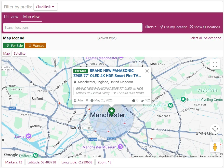224x168 pixels.
Task: Click the Google logo on map
Action: pyautogui.click(x=11, y=155)
